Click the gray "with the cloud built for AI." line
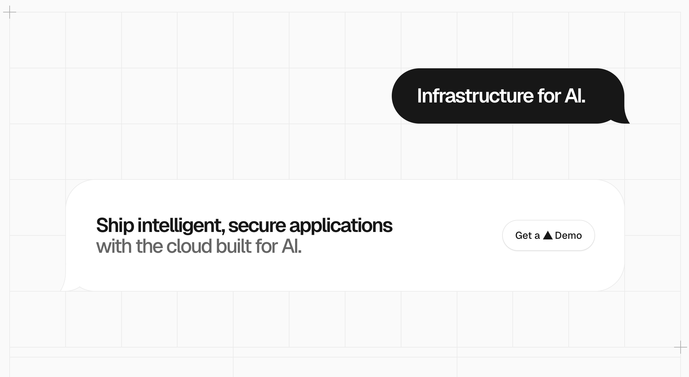Screen dimensions: 689x377 (199, 246)
